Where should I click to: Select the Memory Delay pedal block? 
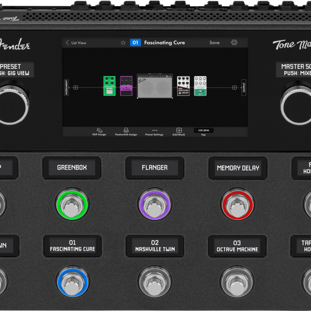[x=183, y=86]
